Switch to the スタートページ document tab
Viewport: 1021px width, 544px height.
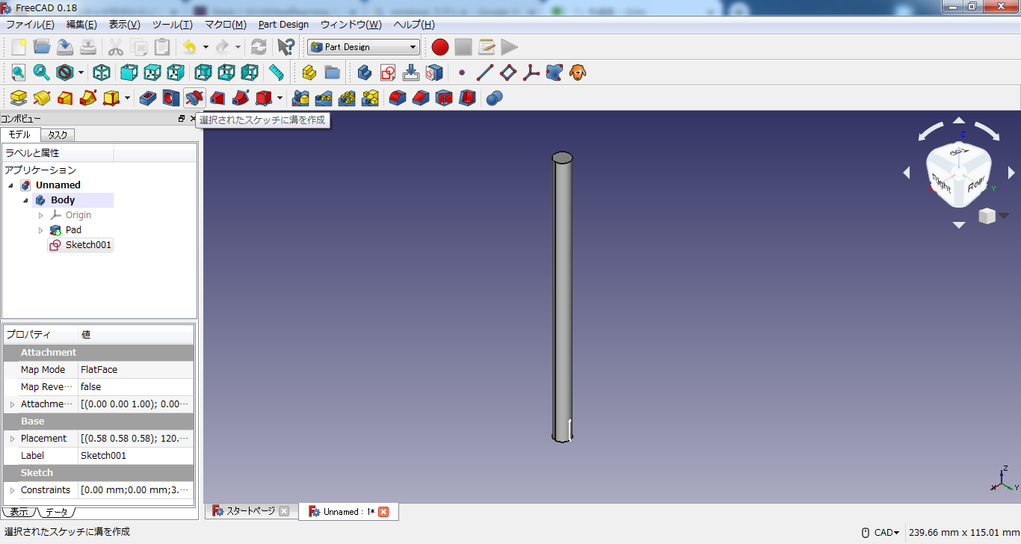250,511
